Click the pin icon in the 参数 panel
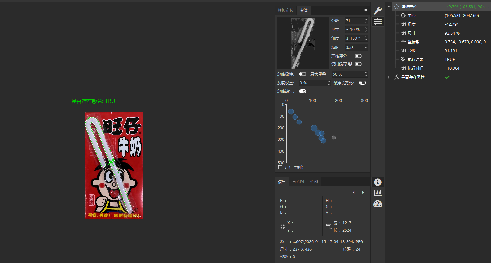The image size is (491, 263). [365, 10]
